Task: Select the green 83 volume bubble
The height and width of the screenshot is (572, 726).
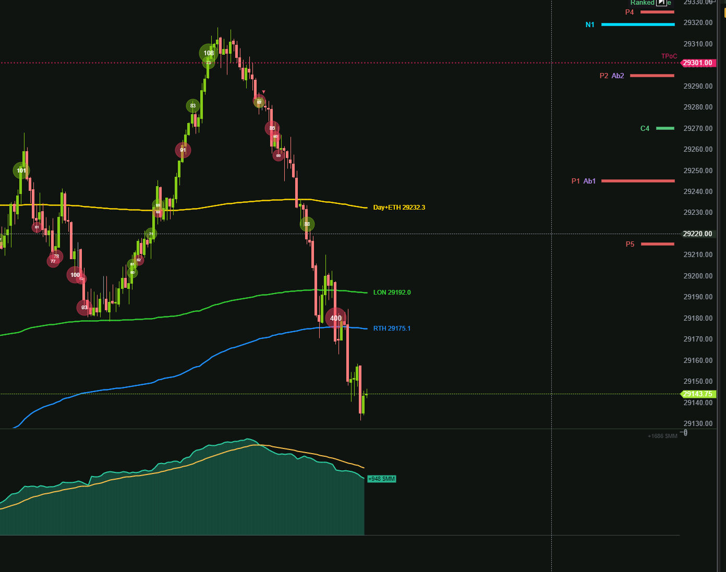Action: pos(193,106)
